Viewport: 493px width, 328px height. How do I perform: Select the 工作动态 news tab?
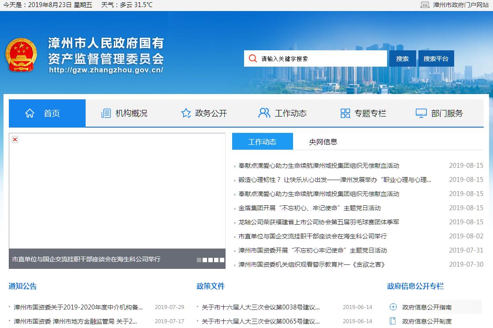point(262,142)
